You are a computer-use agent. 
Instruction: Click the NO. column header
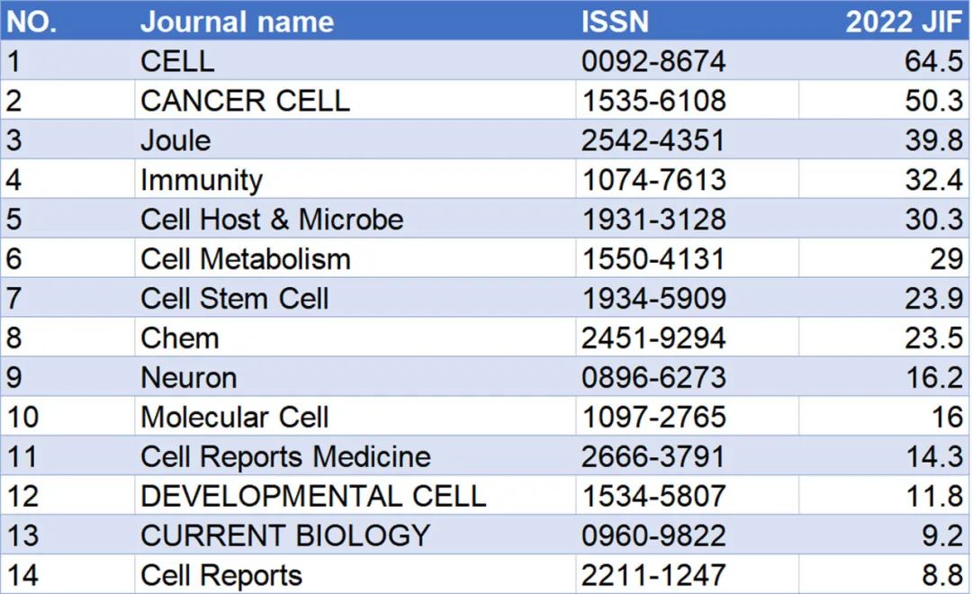[x=67, y=21]
